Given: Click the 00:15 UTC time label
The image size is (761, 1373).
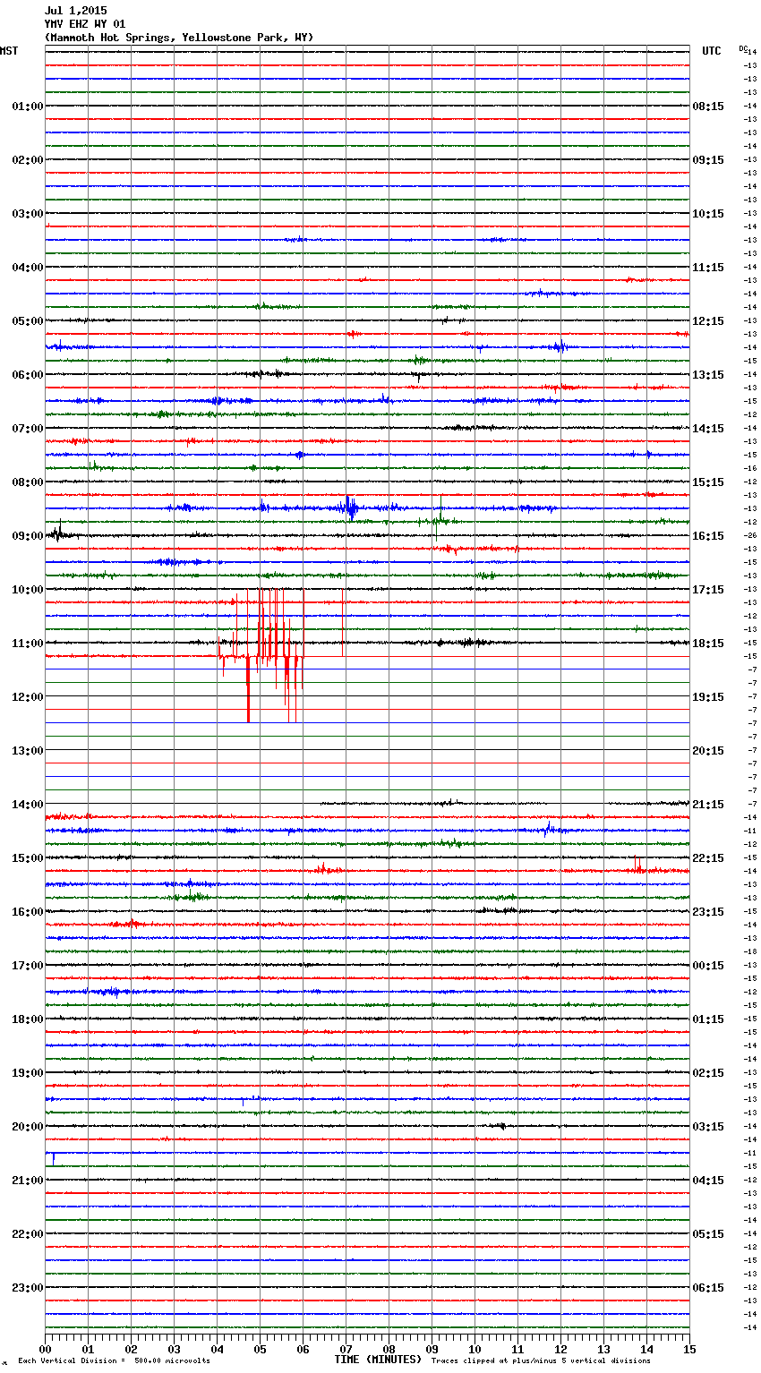Looking at the screenshot, I should (x=707, y=966).
